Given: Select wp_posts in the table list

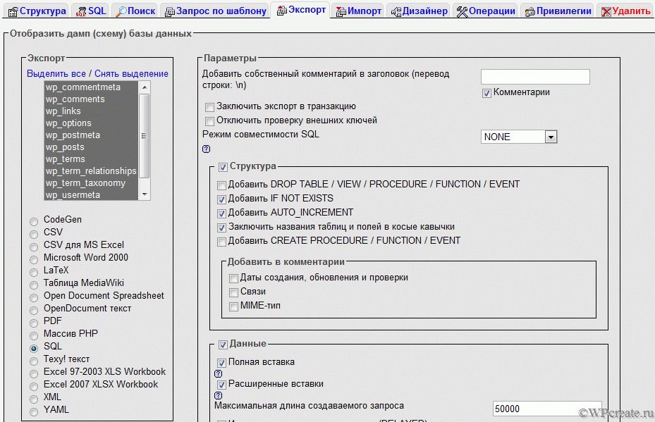Looking at the screenshot, I should (91, 147).
